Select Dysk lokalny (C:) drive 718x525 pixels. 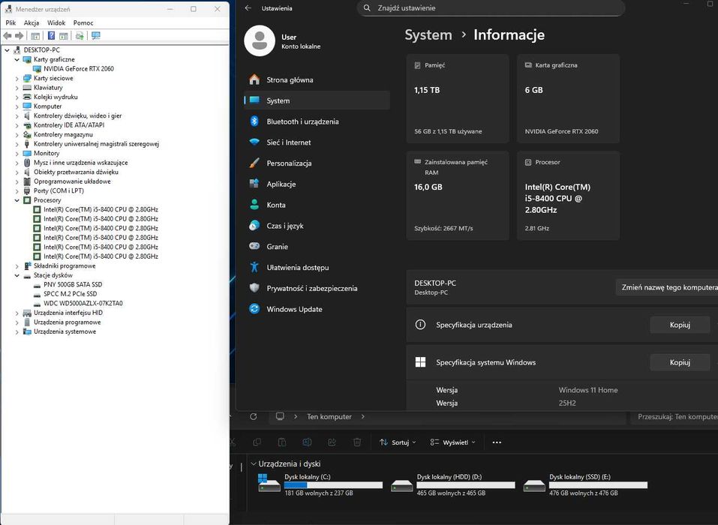(x=320, y=484)
